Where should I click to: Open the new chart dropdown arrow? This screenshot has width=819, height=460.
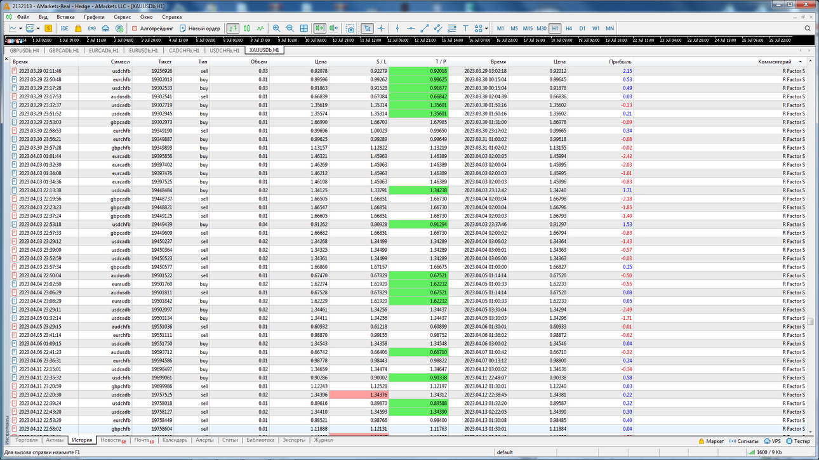(21, 29)
